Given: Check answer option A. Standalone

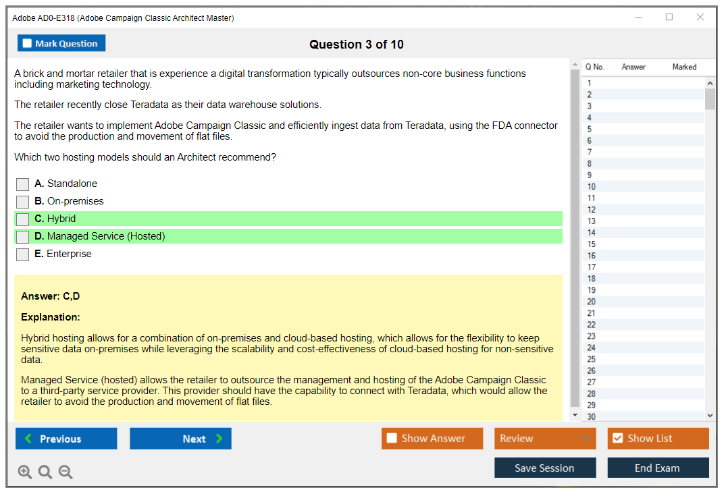Looking at the screenshot, I should click(23, 184).
